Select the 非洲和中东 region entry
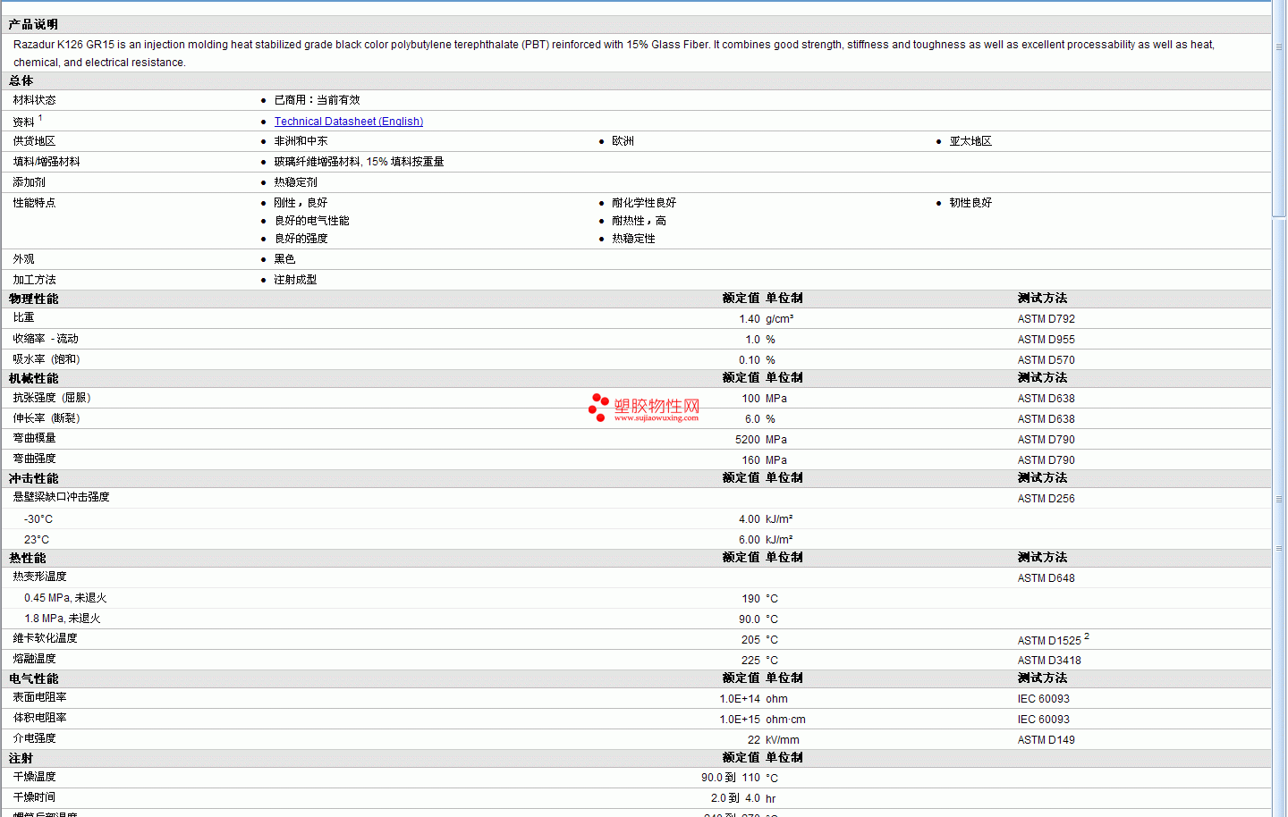 point(301,141)
